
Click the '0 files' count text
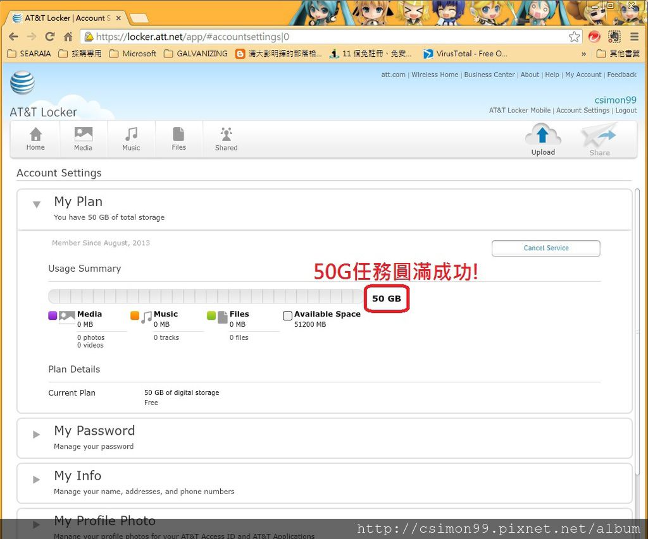point(239,337)
